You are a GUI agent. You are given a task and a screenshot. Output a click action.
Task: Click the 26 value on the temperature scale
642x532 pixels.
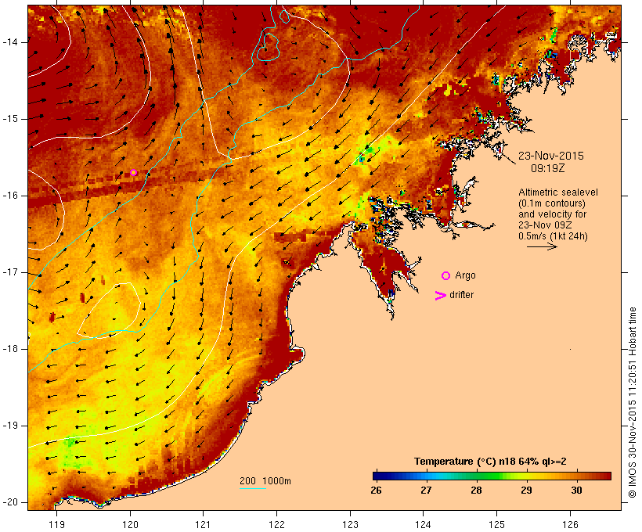coord(376,490)
